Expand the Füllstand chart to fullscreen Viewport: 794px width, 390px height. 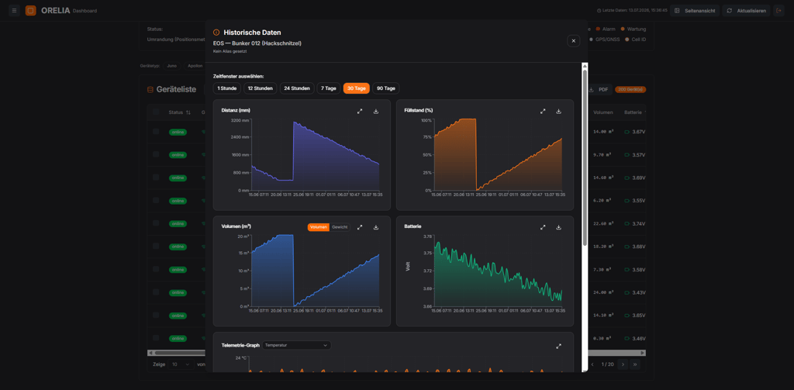tap(542, 112)
